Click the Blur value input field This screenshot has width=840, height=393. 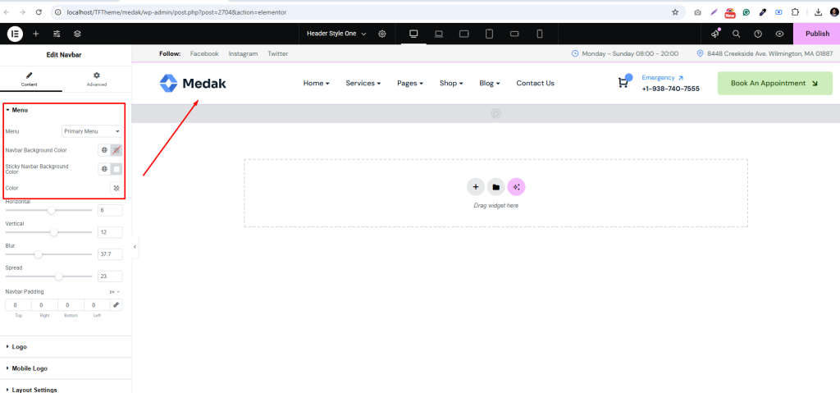coord(109,254)
